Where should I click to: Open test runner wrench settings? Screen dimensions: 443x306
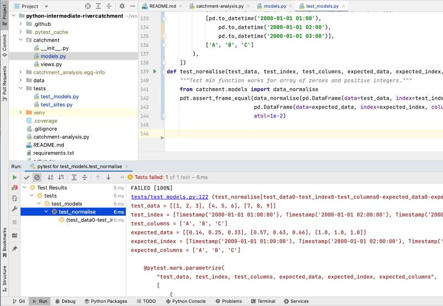(15, 209)
